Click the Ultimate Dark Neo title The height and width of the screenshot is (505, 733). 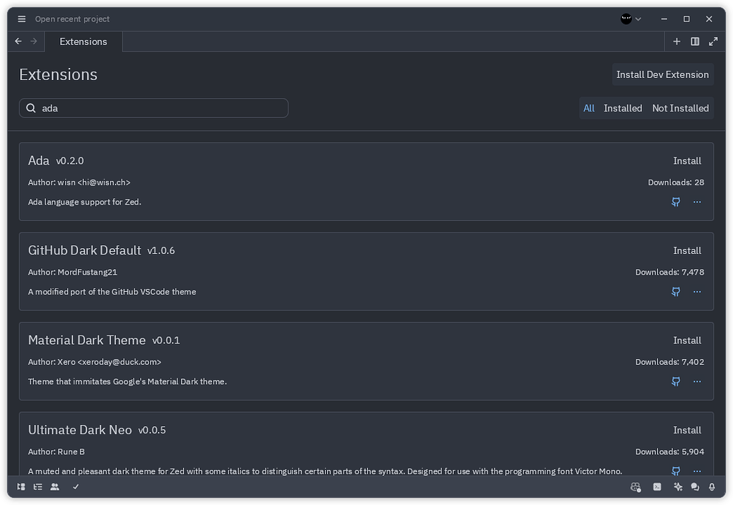point(80,429)
